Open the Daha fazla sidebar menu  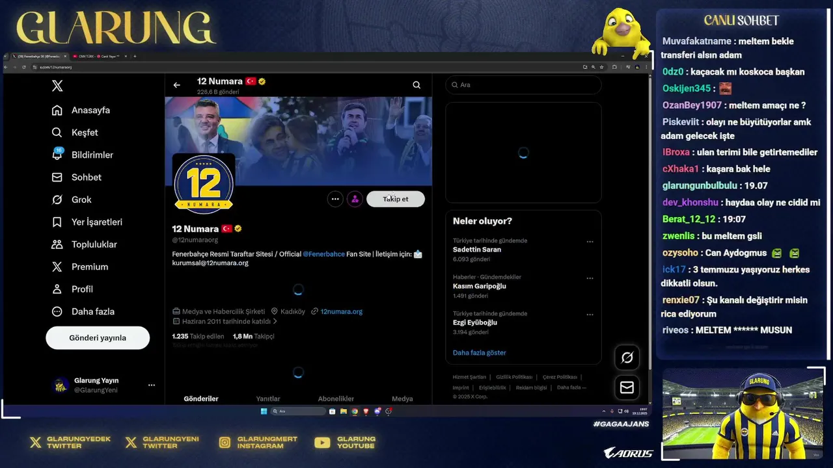click(x=83, y=311)
